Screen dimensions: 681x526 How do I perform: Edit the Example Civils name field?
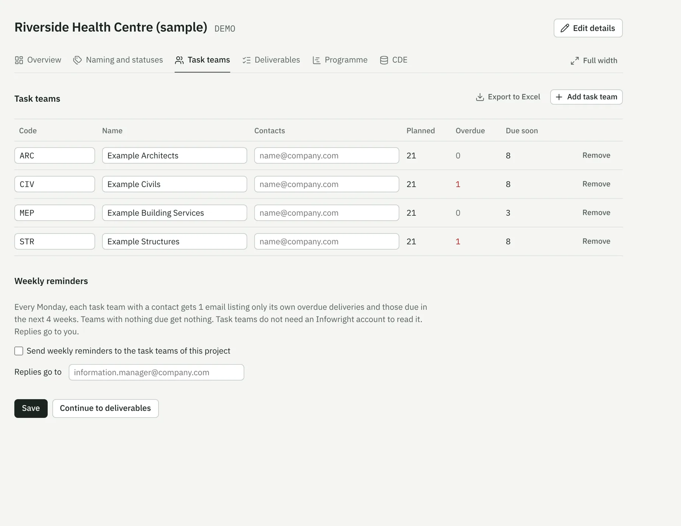pyautogui.click(x=174, y=184)
